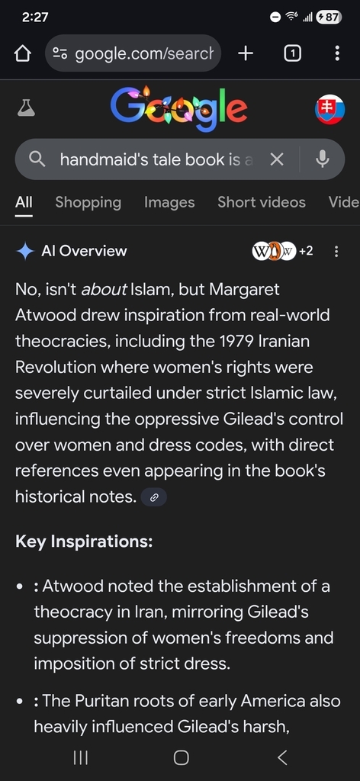Tap the source link chip after historical notes
This screenshot has height=781, width=360.
(154, 497)
